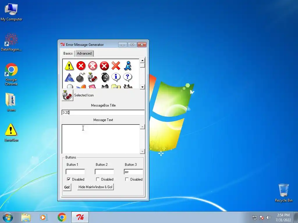Click the icon list scrollbar thumb

point(142,65)
